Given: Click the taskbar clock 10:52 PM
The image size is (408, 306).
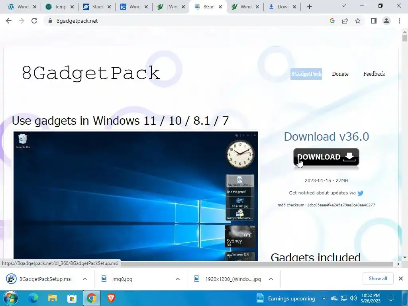Looking at the screenshot, I should 370,298.
